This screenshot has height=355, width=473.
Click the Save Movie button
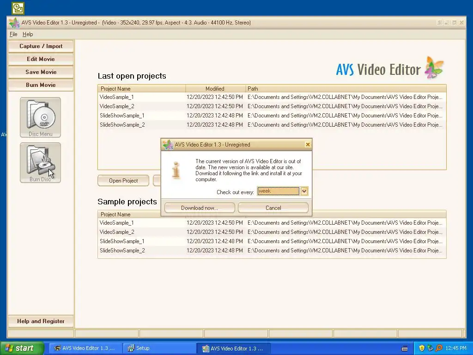pyautogui.click(x=41, y=72)
